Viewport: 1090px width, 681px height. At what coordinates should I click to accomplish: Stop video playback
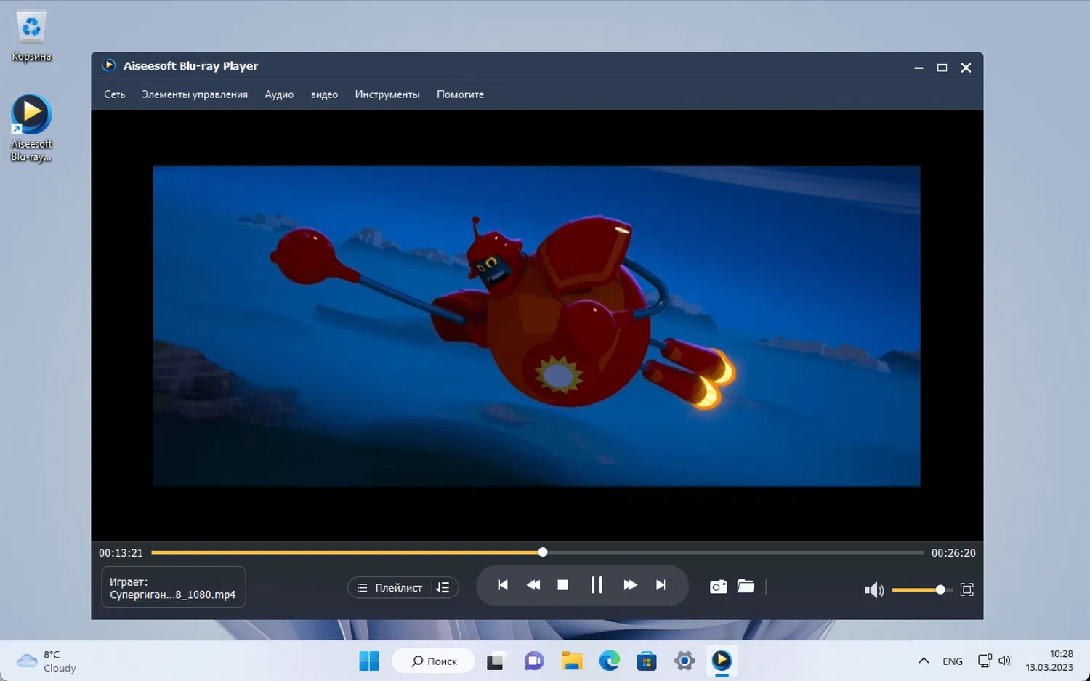click(562, 585)
